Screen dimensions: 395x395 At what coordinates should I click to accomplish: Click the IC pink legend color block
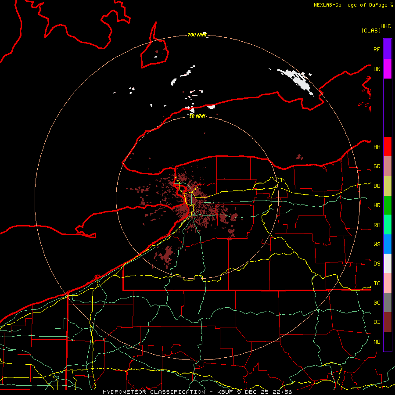pyautogui.click(x=388, y=283)
